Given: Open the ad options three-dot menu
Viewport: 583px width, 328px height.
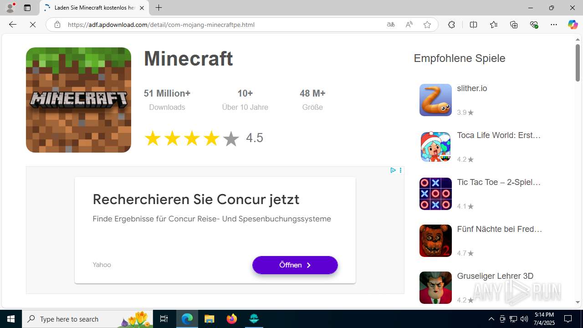Looking at the screenshot, I should (x=400, y=170).
